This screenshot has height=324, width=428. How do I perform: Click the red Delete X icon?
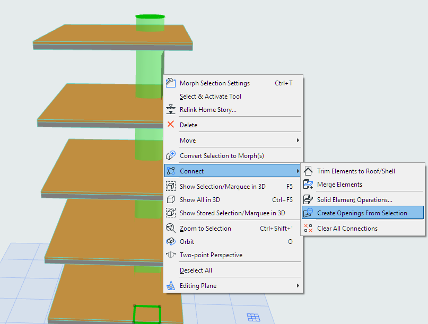[171, 125]
